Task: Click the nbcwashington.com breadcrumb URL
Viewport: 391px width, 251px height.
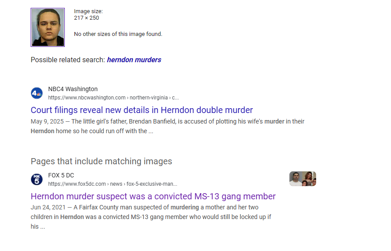Action: [x=113, y=98]
